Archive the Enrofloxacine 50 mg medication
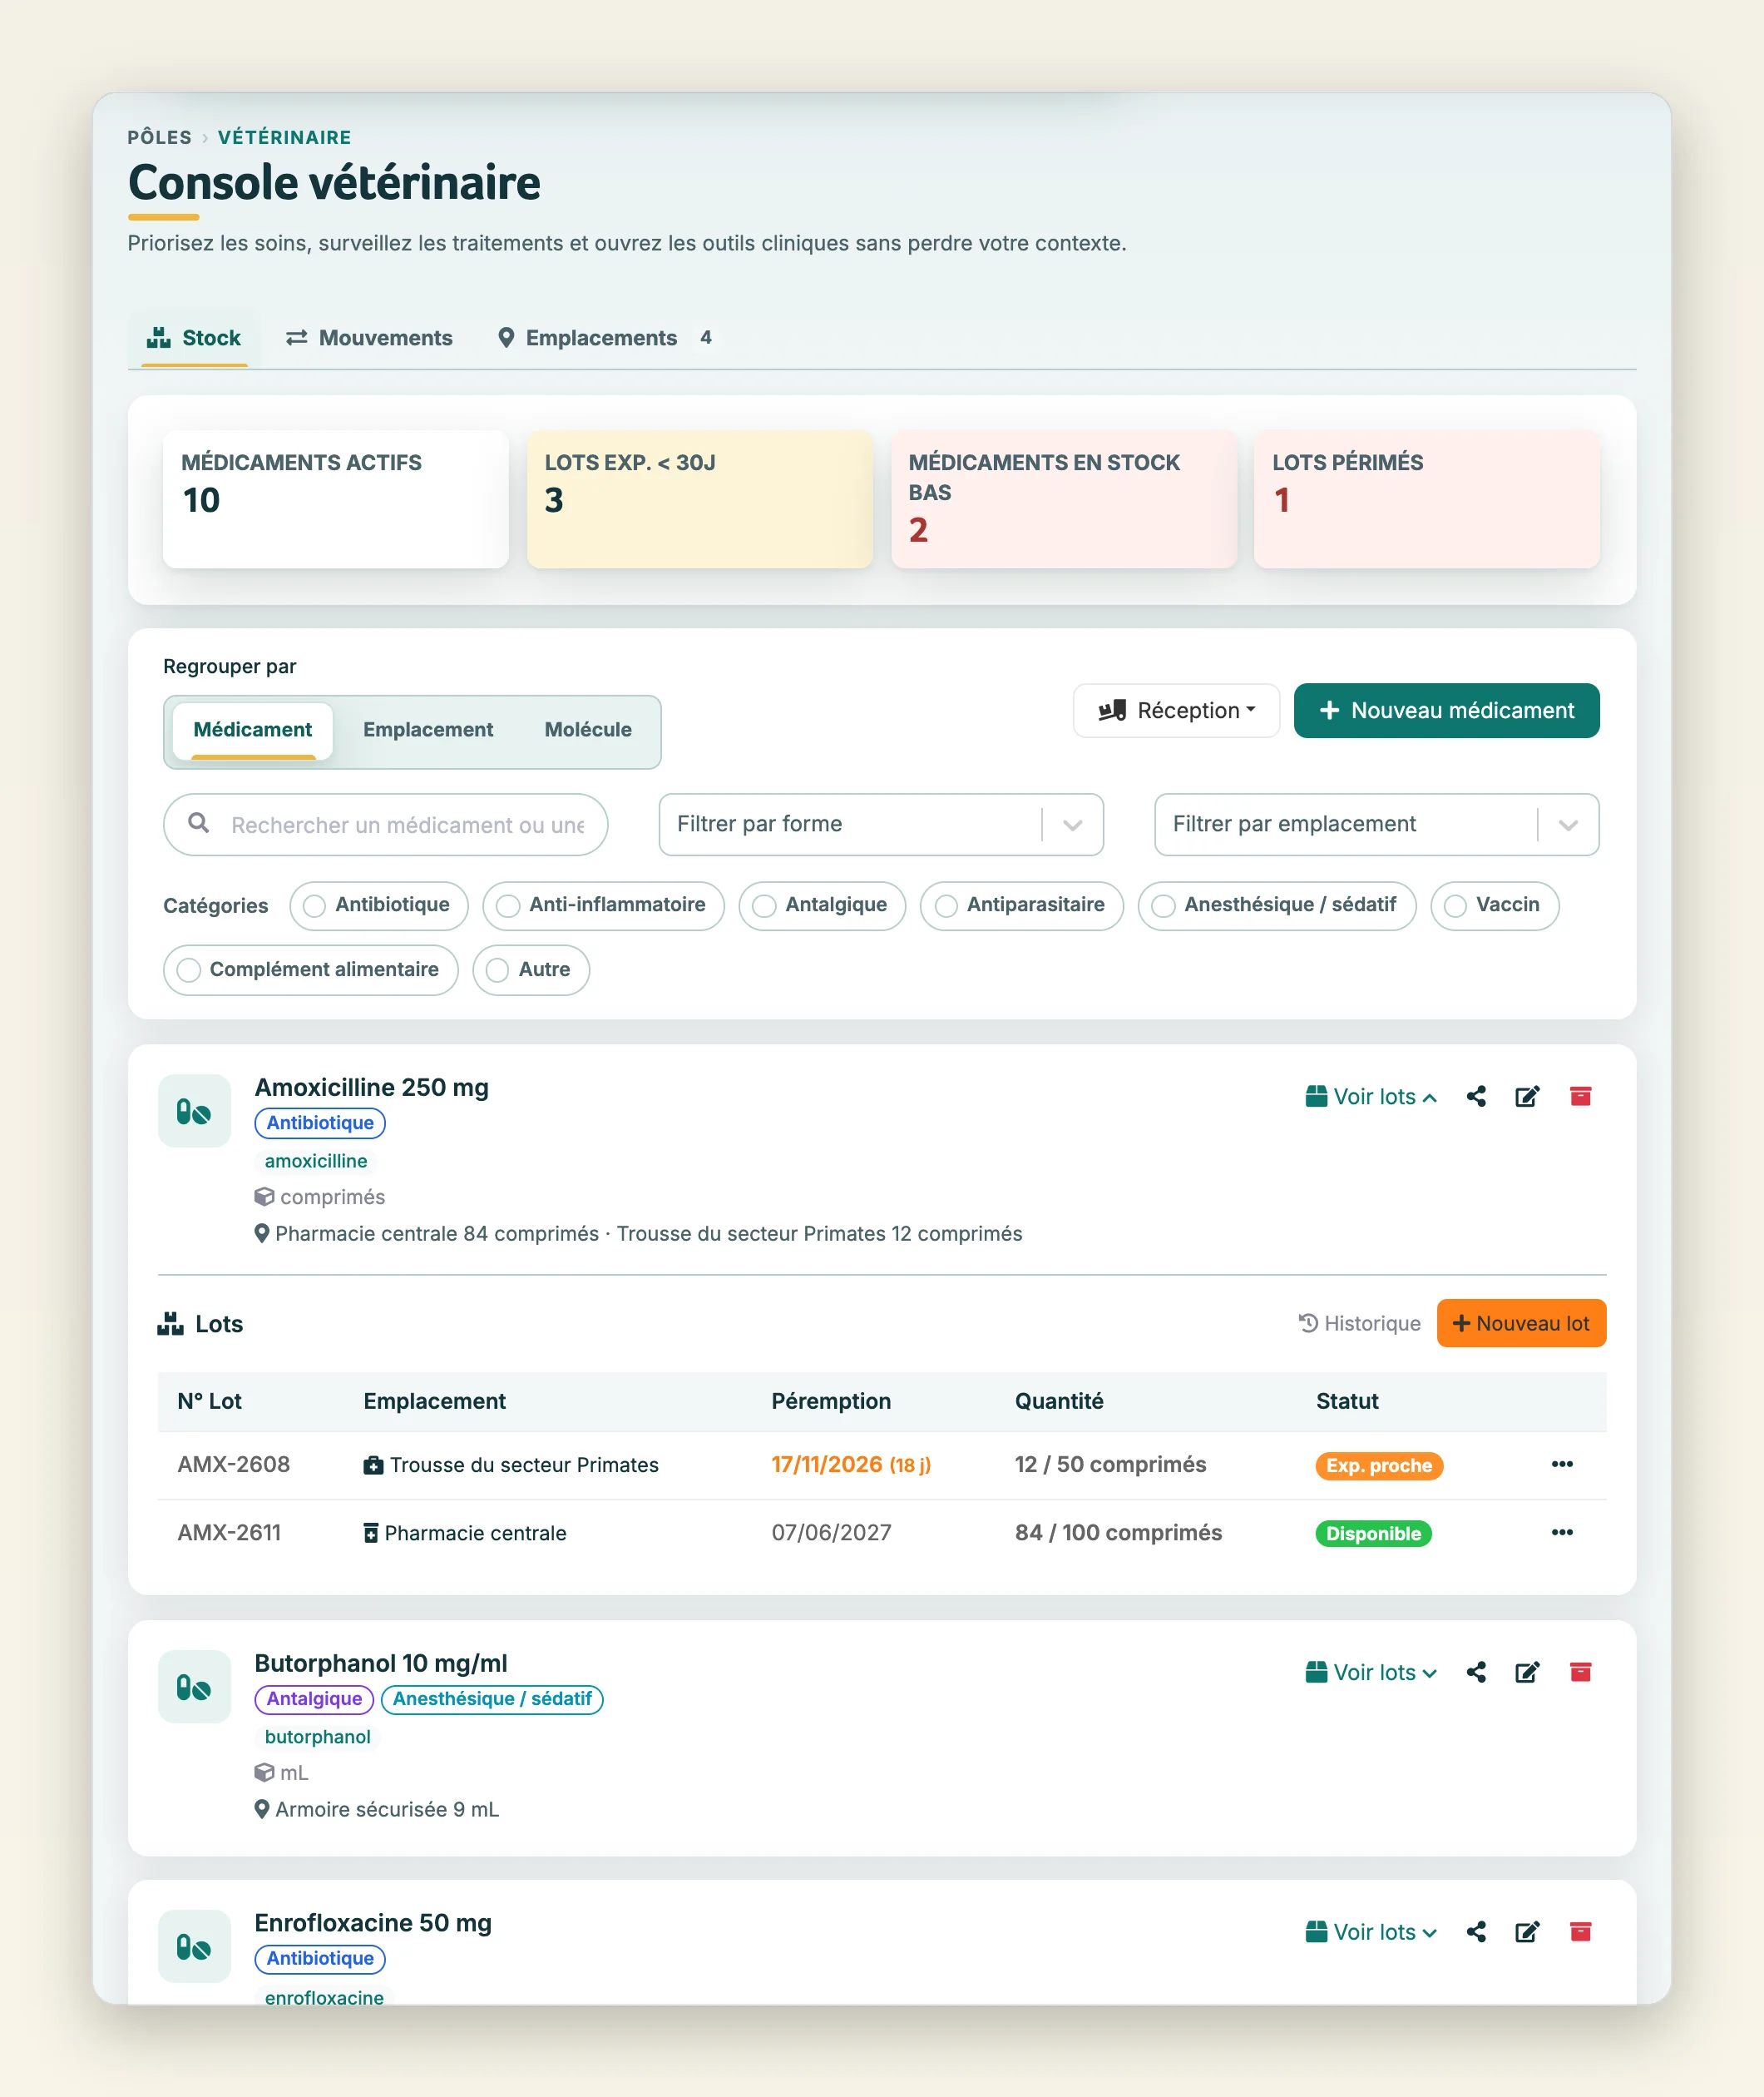Image resolution: width=1764 pixels, height=2097 pixels. [1580, 1932]
